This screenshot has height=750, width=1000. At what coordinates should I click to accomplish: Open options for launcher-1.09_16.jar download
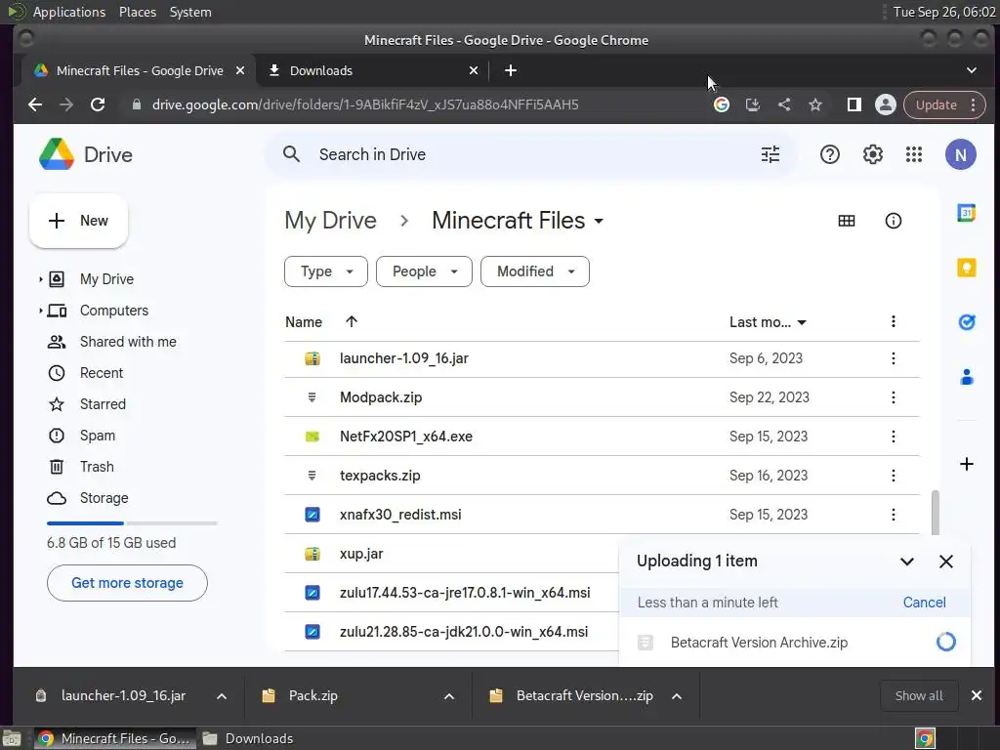coord(222,696)
